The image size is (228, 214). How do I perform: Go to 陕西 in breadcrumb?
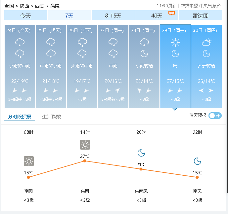click(x=24, y=6)
